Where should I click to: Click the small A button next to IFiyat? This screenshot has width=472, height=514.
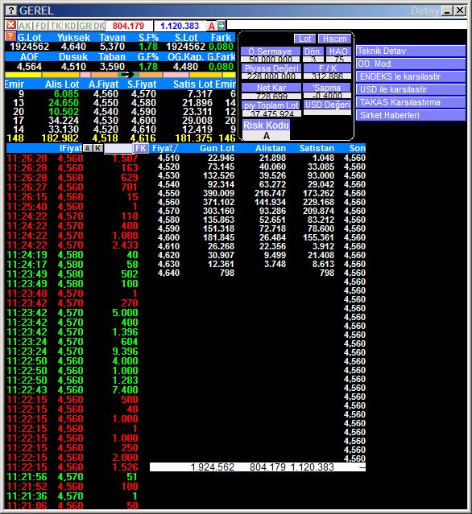point(87,148)
